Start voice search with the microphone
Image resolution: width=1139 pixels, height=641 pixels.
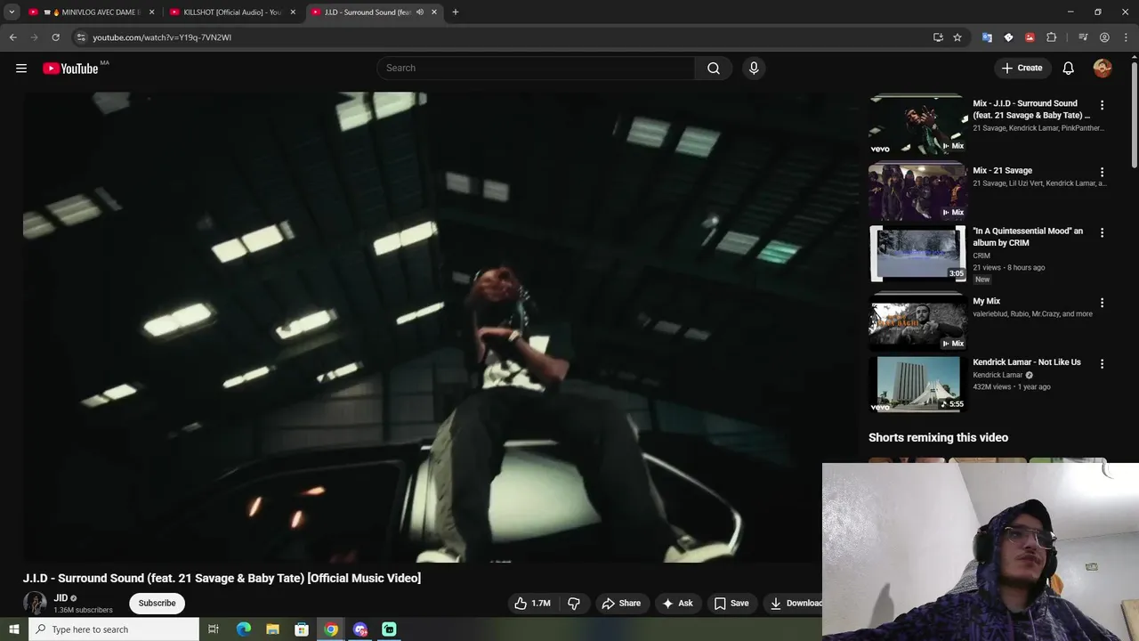coord(754,68)
